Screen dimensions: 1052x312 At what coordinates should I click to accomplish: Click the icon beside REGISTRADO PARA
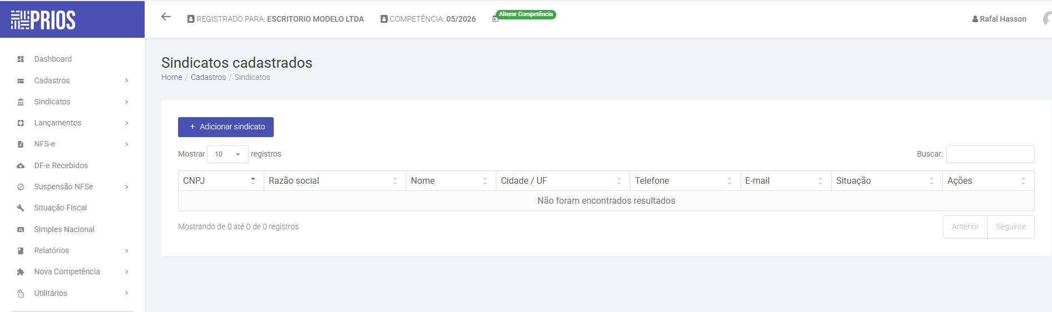[x=191, y=19]
